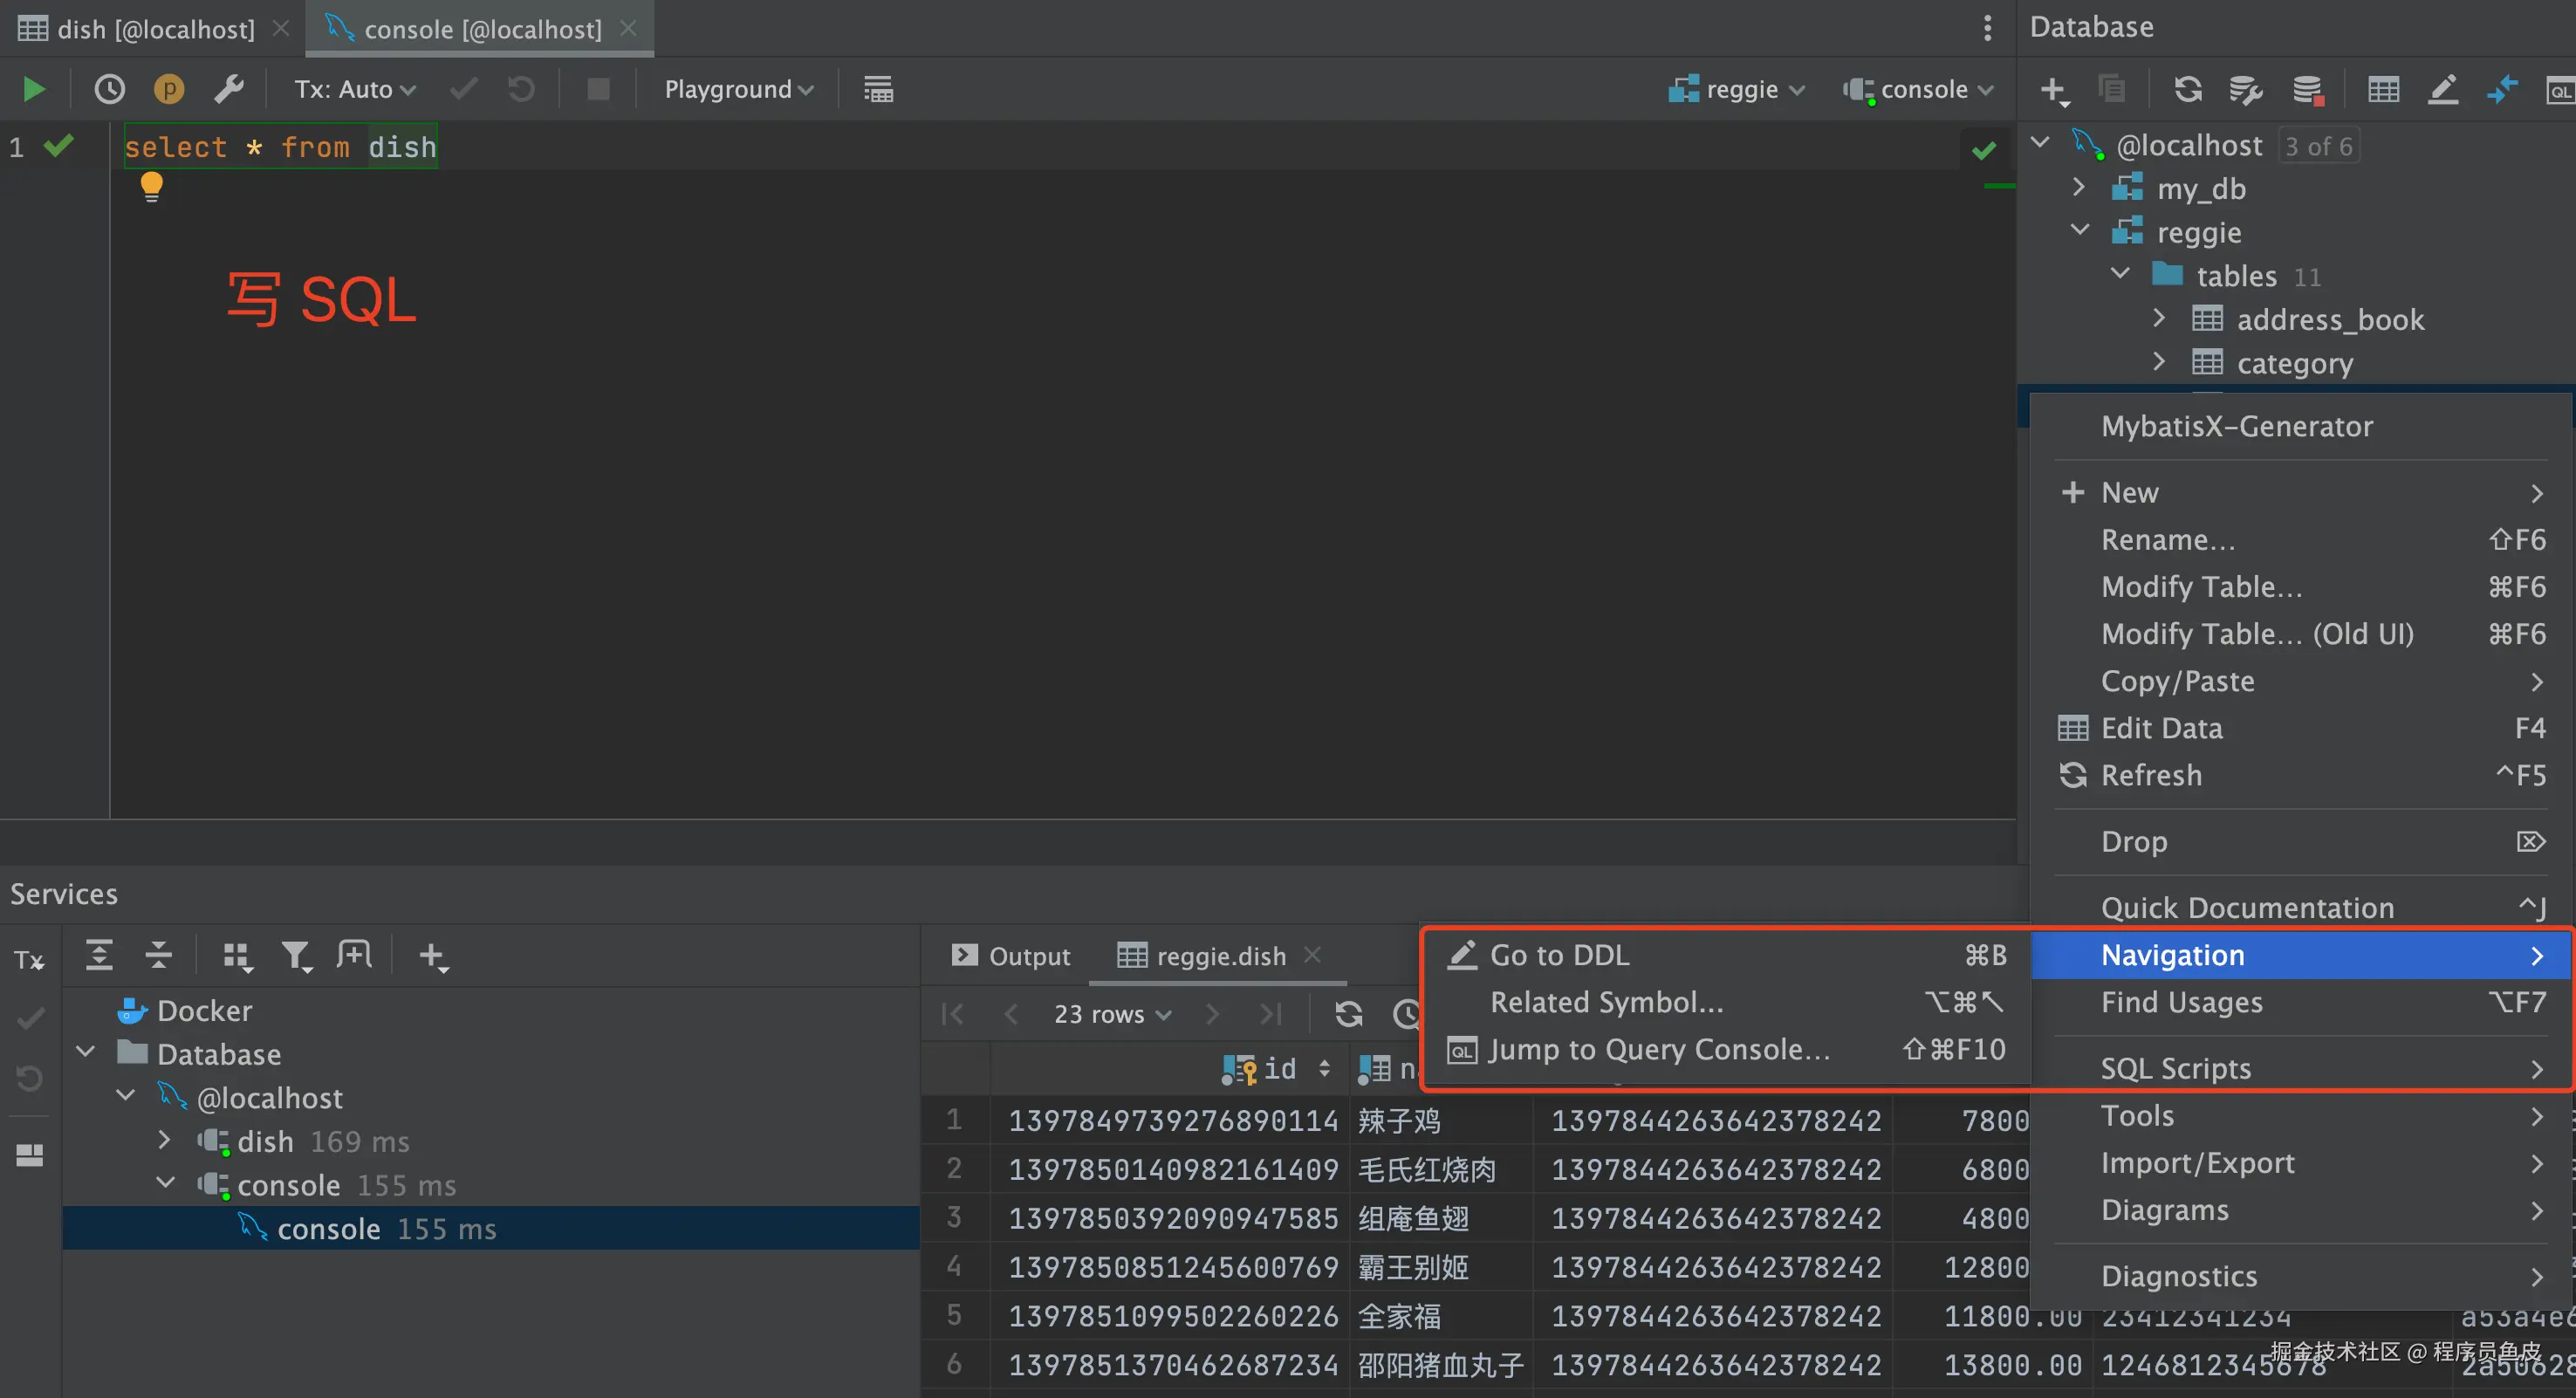Open the 23 rows page size selector
This screenshot has height=1398, width=2576.
pos(1111,1014)
